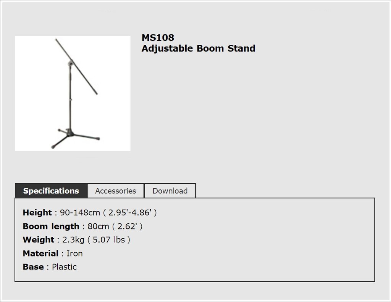The image size is (391, 302).
Task: Click the bold Base label
Action: click(33, 267)
